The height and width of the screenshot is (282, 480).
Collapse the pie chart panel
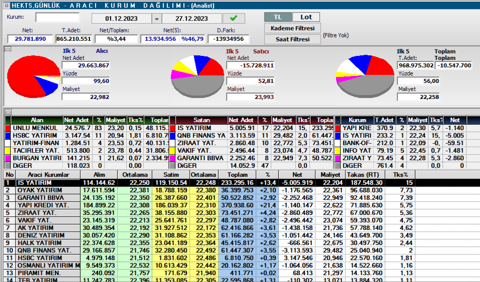tap(7, 49)
